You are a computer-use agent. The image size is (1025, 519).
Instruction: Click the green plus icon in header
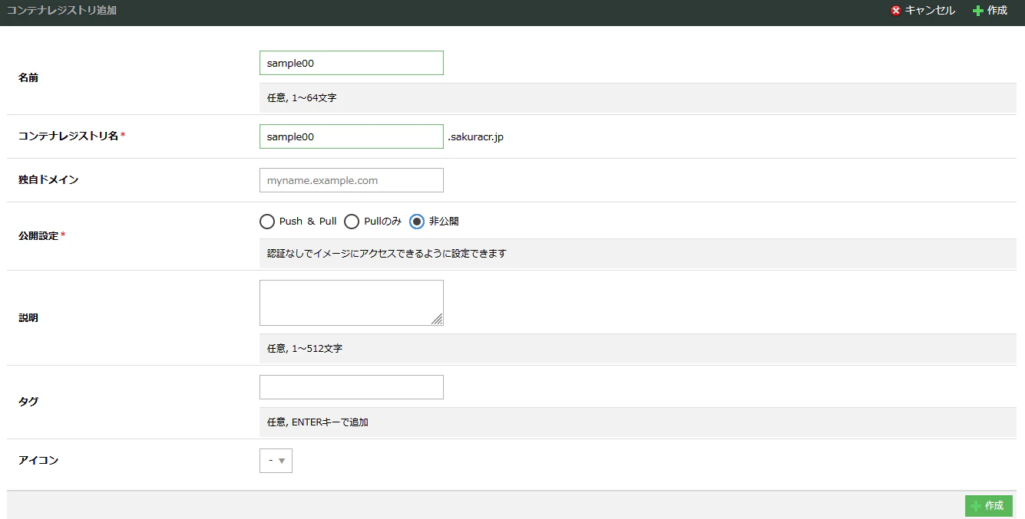(978, 11)
